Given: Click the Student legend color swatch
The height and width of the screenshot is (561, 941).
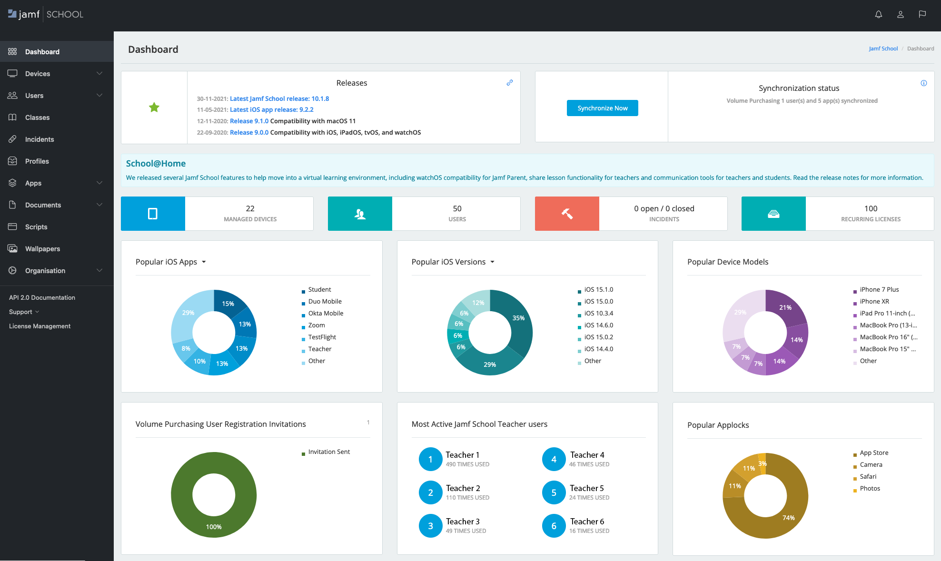Looking at the screenshot, I should click(303, 292).
